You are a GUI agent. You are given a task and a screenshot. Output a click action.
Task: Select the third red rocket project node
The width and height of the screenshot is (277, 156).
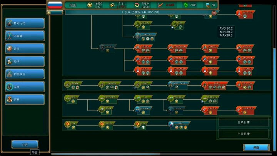[210, 71]
